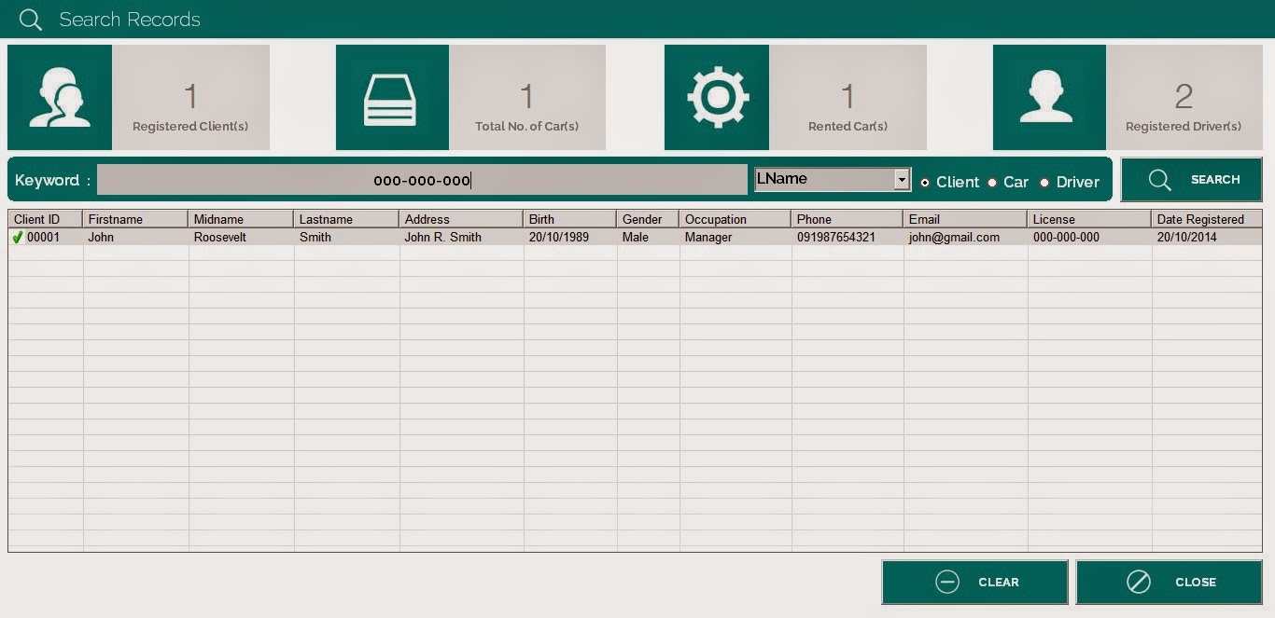Click the slashed-circle icon inside the Close button

click(1138, 582)
